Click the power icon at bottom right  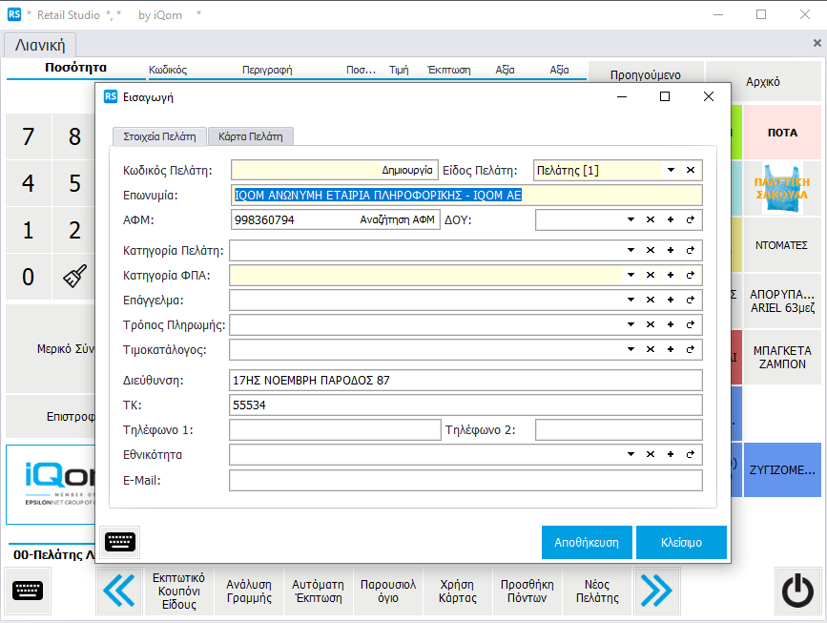(x=797, y=592)
